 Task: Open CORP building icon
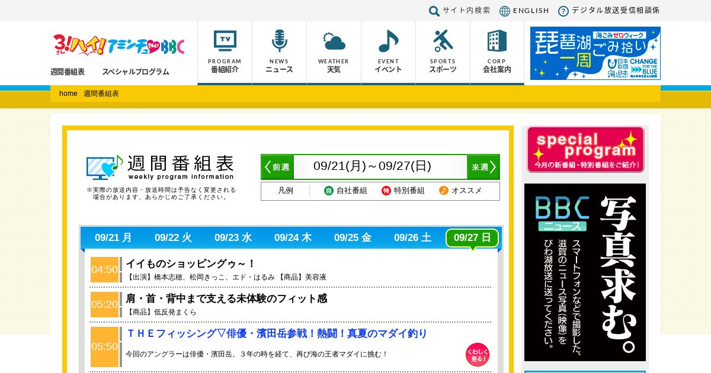(497, 41)
